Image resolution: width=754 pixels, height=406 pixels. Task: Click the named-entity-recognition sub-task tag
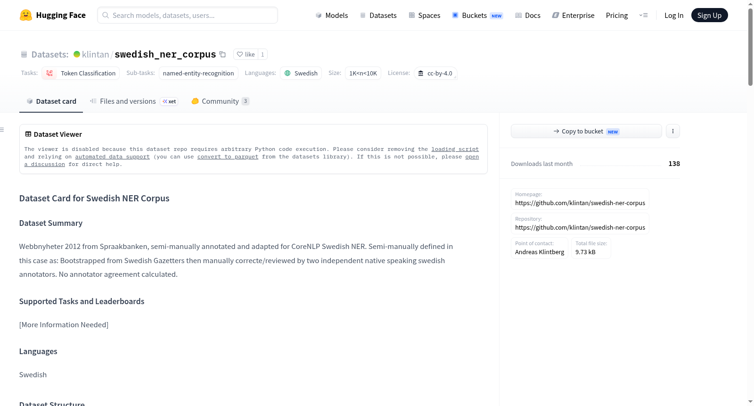click(x=198, y=73)
